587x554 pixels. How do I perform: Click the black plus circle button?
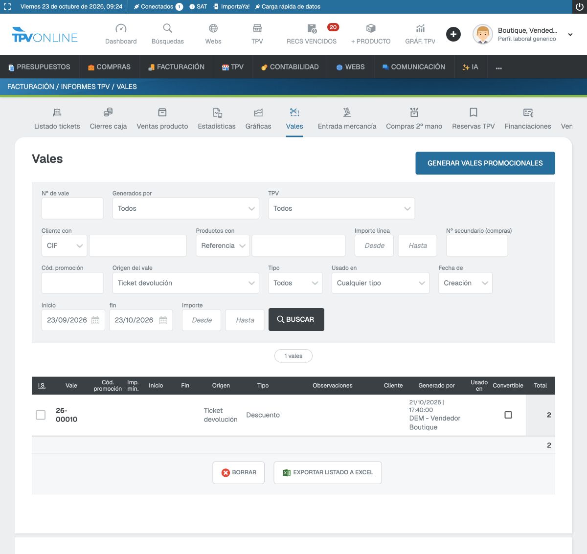453,34
